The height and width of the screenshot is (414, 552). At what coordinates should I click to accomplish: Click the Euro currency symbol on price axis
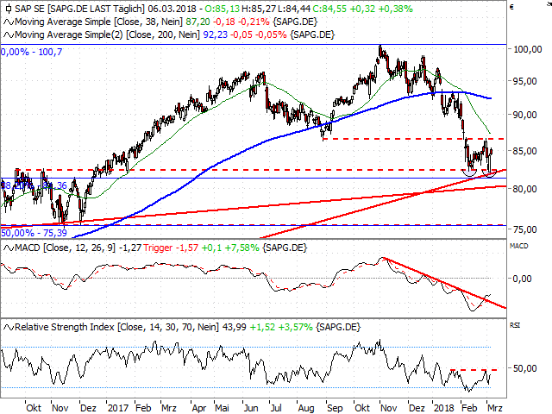click(x=511, y=8)
